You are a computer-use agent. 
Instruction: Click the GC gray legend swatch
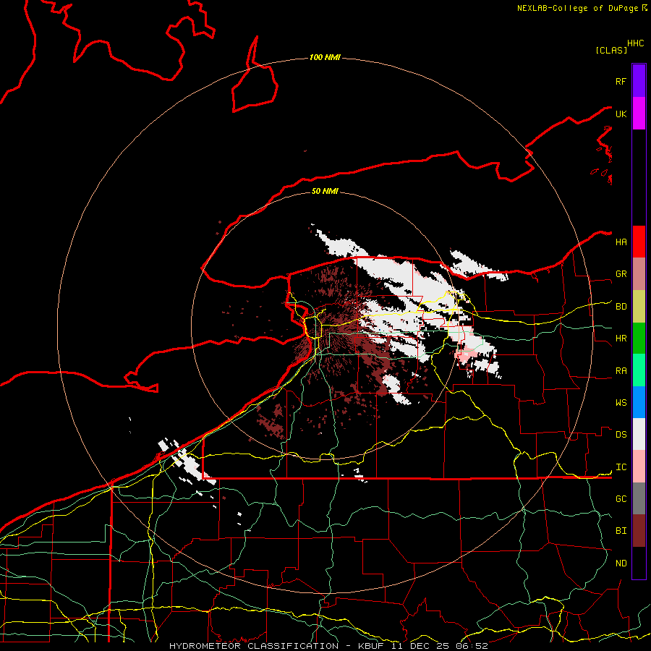(x=639, y=498)
